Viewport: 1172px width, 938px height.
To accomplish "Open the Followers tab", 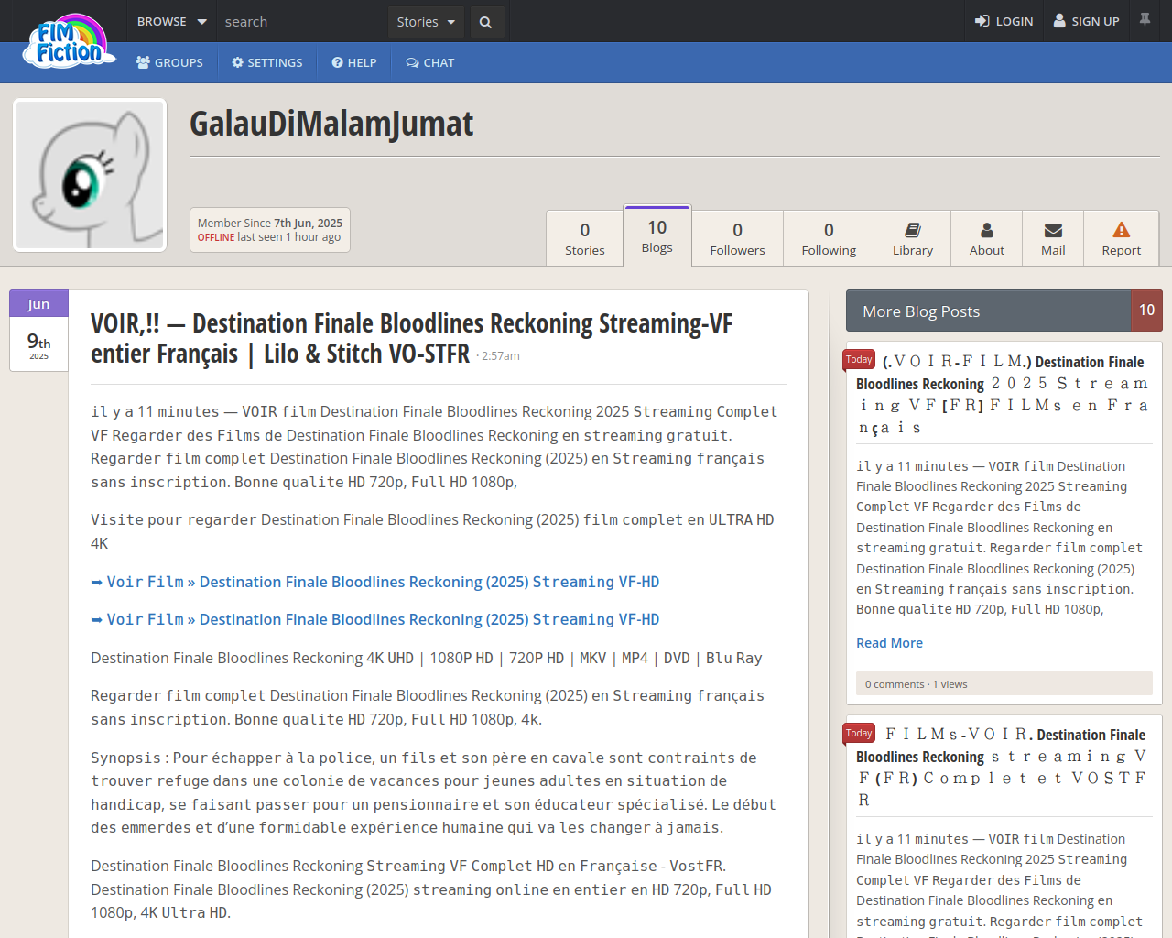I will point(737,238).
